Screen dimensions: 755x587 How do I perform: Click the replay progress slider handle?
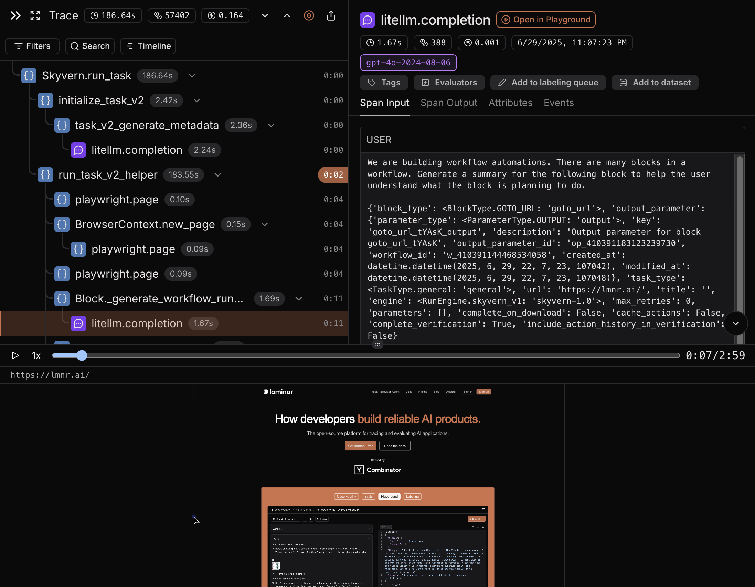click(82, 355)
